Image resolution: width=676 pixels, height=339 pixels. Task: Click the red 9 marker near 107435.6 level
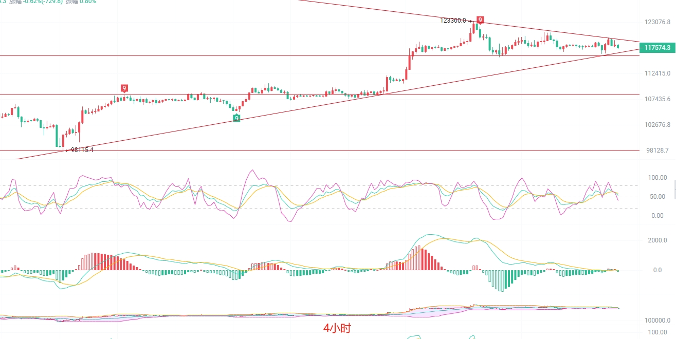124,88
